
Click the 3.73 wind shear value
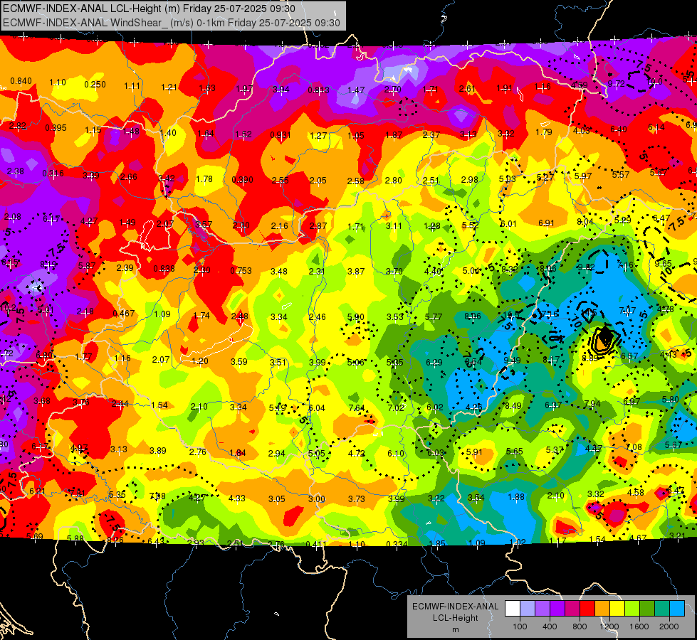(357, 498)
